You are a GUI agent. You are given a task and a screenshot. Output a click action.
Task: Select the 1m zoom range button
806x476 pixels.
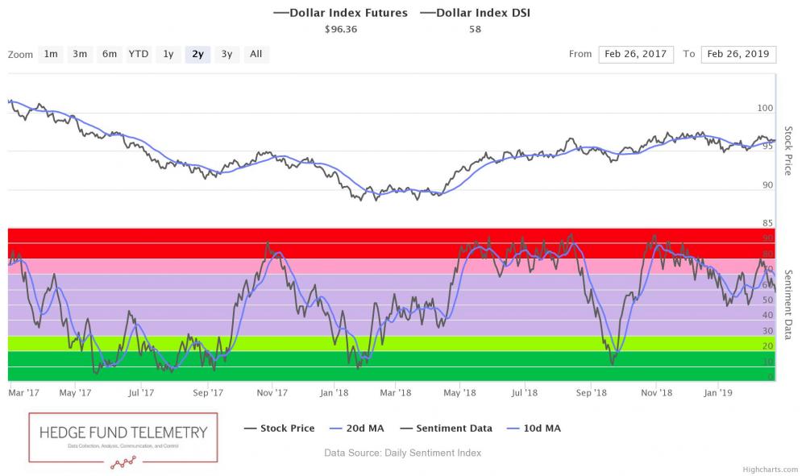[x=51, y=54]
